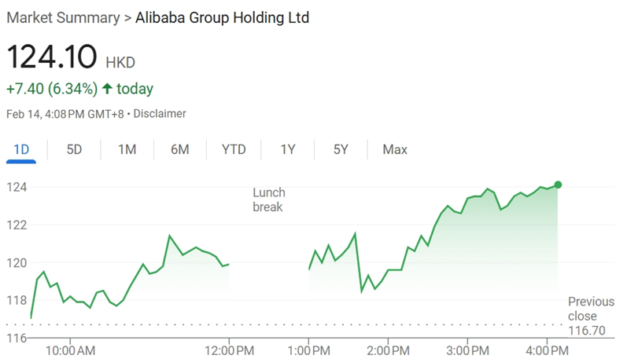Screen dimensions: 627x359
Task: Select the 1D time range tab
Action: coord(21,150)
